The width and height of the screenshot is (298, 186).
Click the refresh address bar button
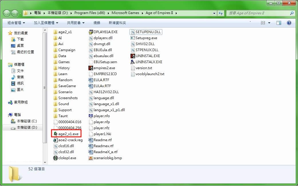click(220, 13)
